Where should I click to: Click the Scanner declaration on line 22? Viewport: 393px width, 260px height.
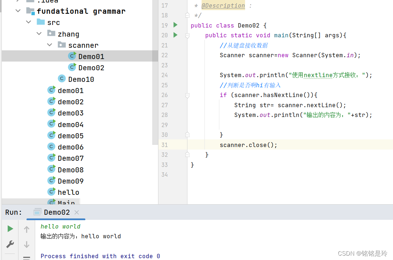[290, 55]
